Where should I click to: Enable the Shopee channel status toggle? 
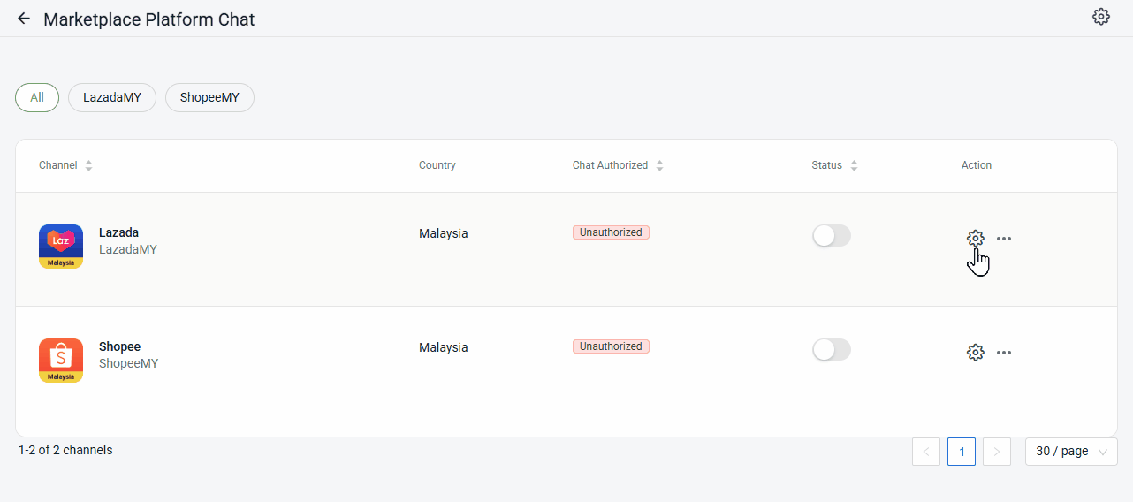click(831, 350)
